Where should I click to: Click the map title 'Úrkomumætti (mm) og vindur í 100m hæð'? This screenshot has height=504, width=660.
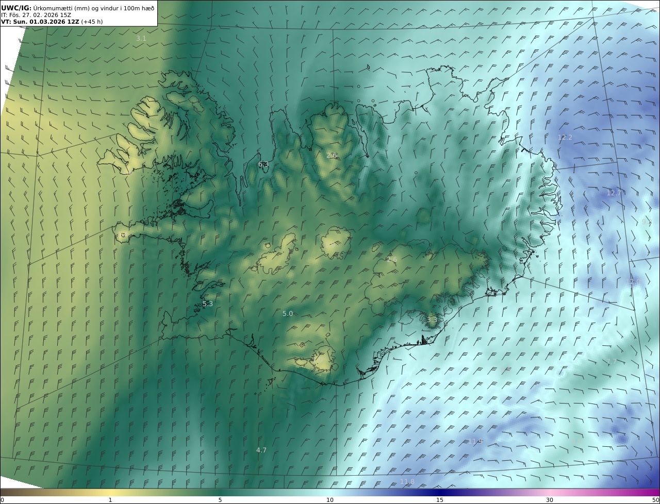pyautogui.click(x=94, y=8)
